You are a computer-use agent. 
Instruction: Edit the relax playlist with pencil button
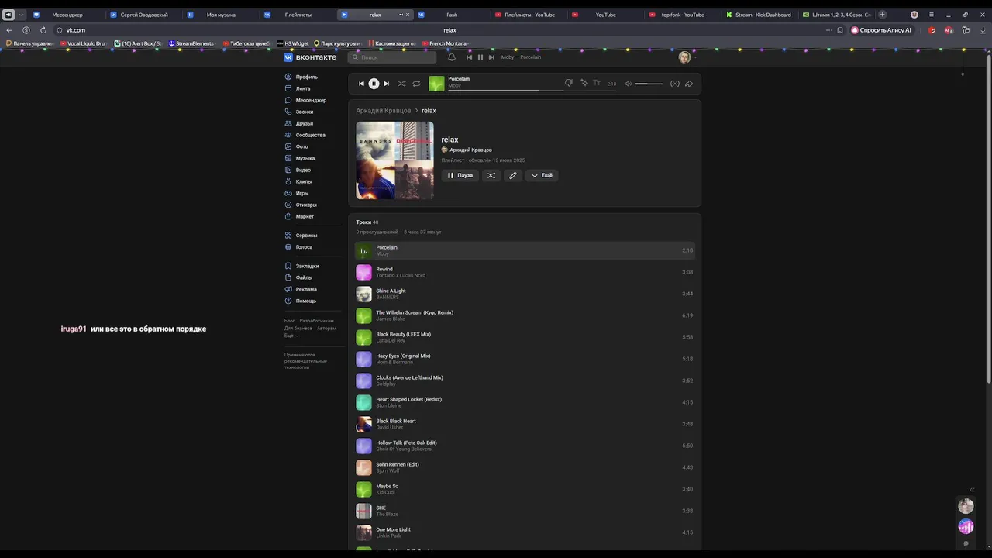point(512,175)
